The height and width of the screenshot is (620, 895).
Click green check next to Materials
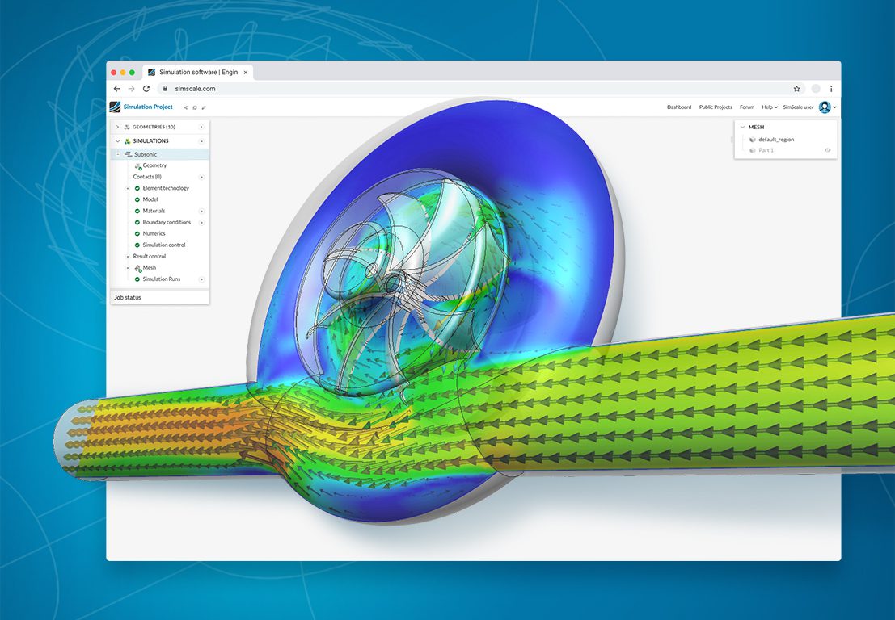coord(137,211)
